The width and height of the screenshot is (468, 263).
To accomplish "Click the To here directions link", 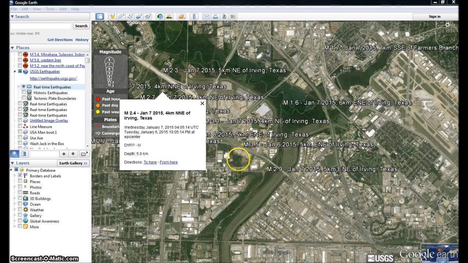I will [150, 162].
